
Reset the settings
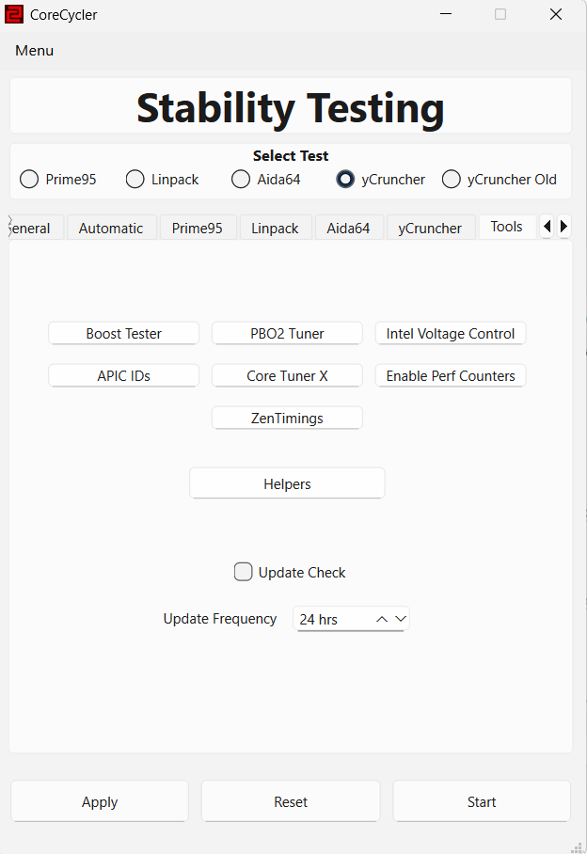[x=291, y=801]
